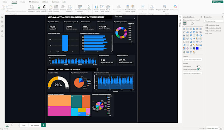Select the waterfall chart visual
224x130 pixels.
187,35
